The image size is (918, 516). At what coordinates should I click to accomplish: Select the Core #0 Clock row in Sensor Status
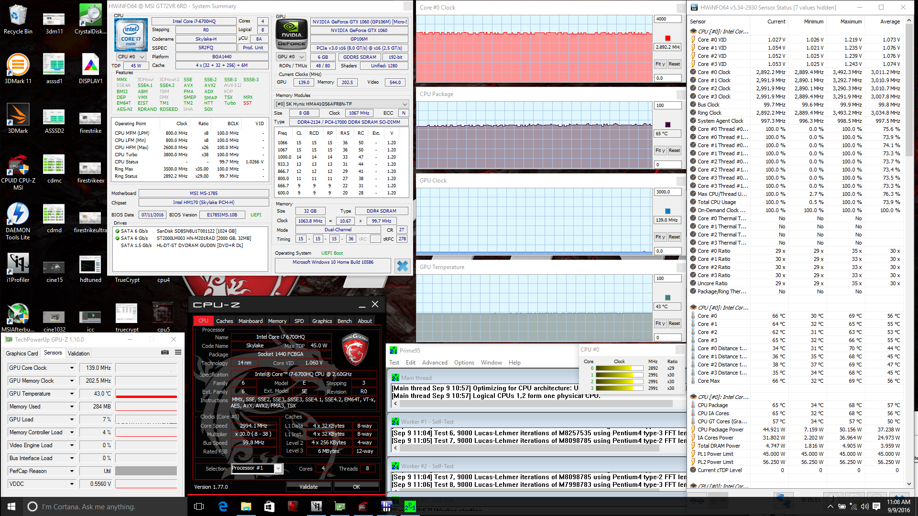pos(796,73)
